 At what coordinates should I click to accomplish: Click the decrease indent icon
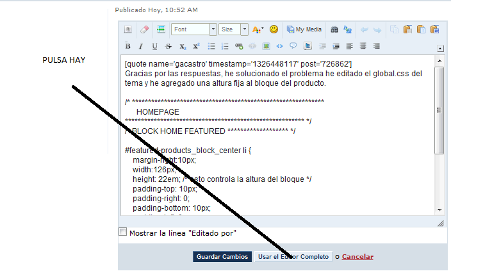click(322, 46)
